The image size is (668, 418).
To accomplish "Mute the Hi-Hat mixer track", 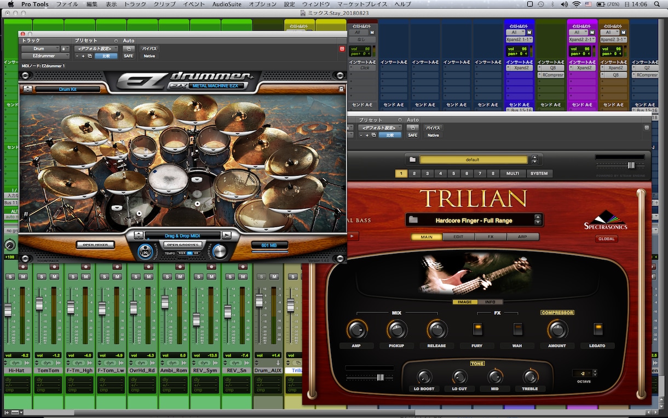I will tap(23, 277).
